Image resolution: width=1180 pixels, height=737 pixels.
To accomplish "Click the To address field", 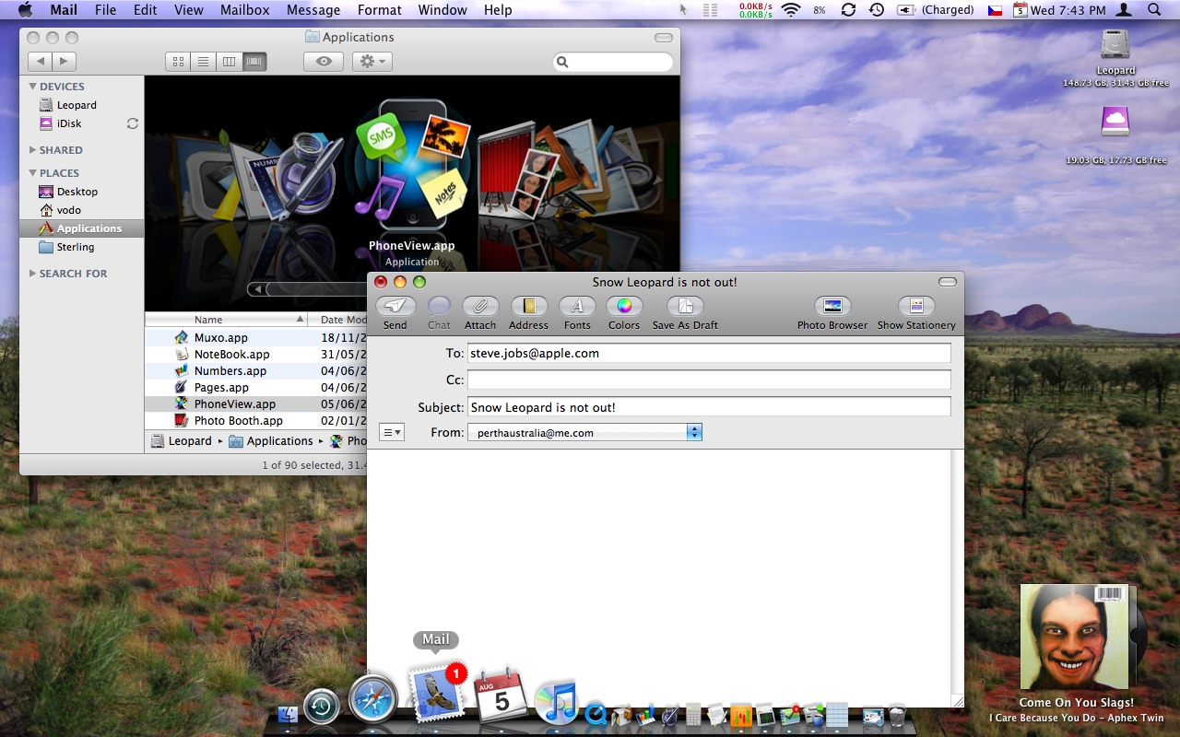I will (709, 354).
